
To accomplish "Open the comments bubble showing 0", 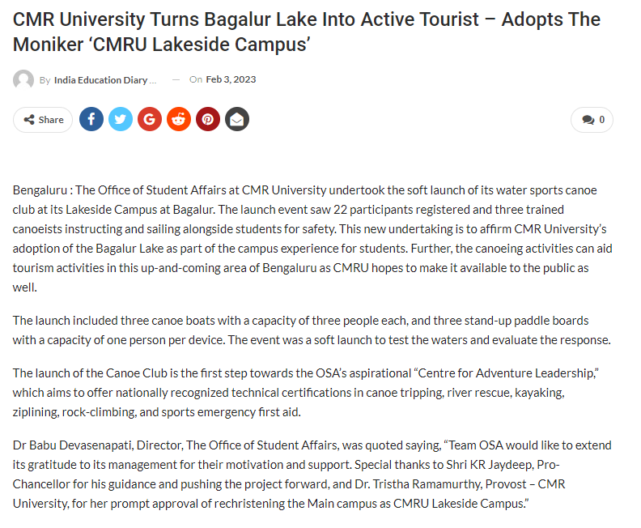I will tap(592, 120).
